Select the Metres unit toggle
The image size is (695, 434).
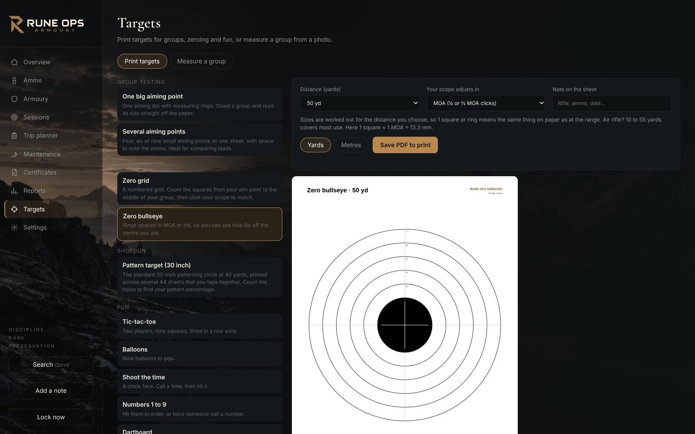coord(351,145)
